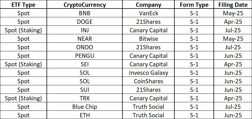Select the Invesco Galaxy cell
The height and width of the screenshot is (119, 252).
click(148, 73)
